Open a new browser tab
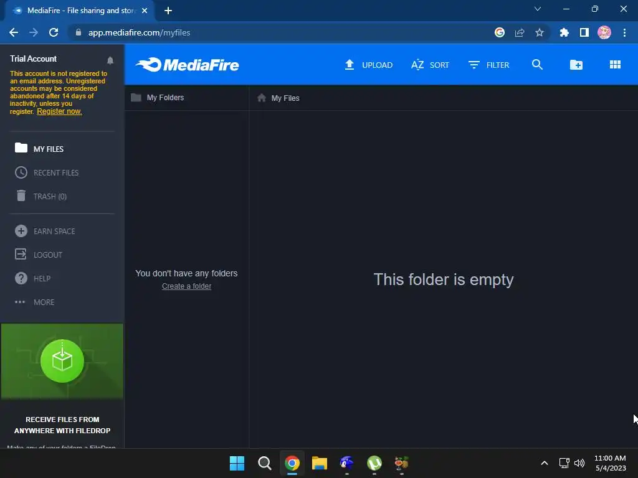 tap(168, 11)
